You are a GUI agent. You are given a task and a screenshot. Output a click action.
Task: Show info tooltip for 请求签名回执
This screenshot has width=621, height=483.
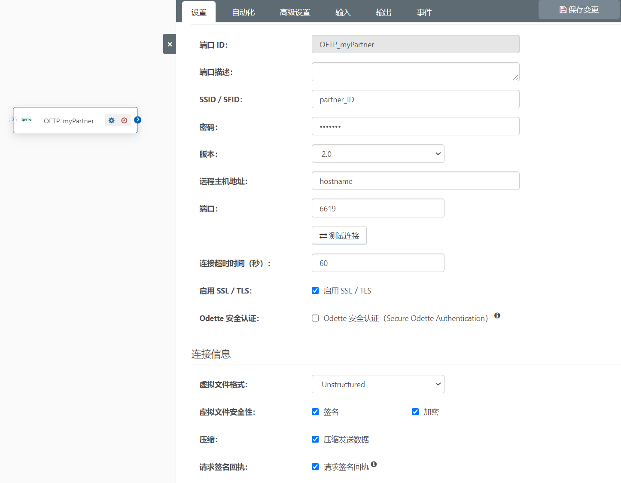click(374, 464)
